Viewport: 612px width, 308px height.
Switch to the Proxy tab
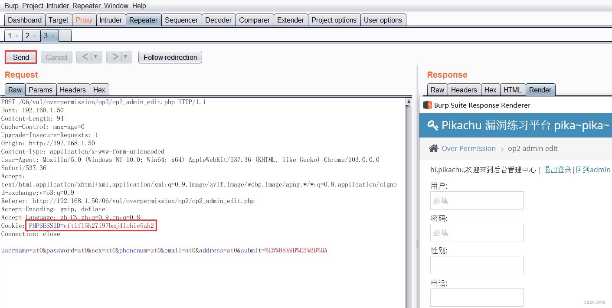point(84,20)
